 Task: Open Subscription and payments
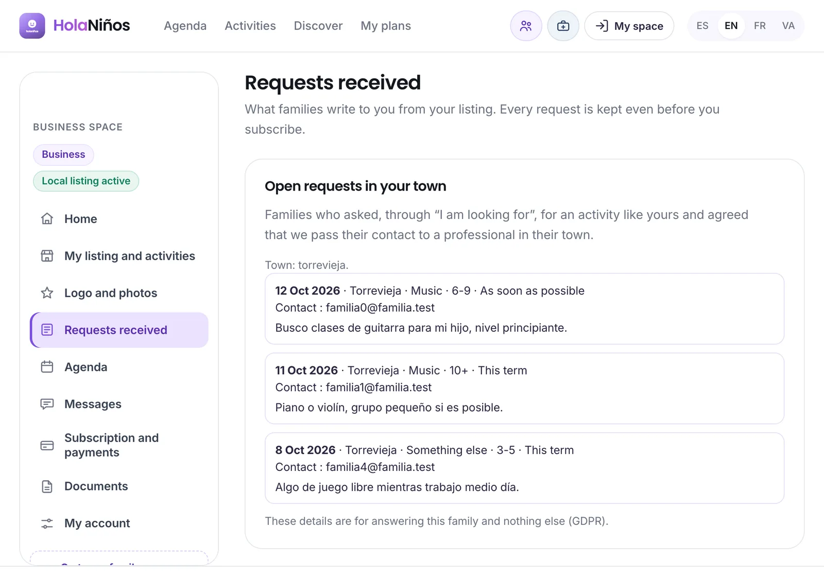119,445
